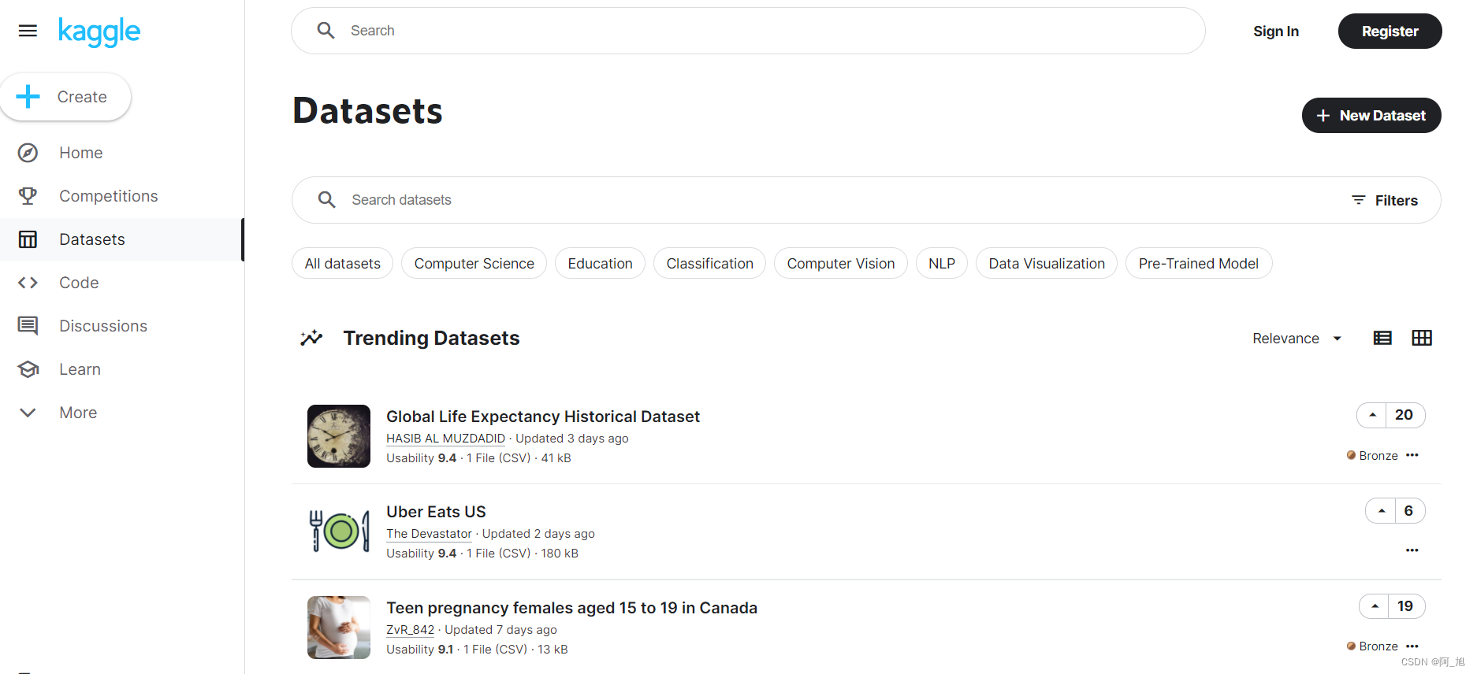Switch to grid view
The image size is (1477, 674).
1422,338
